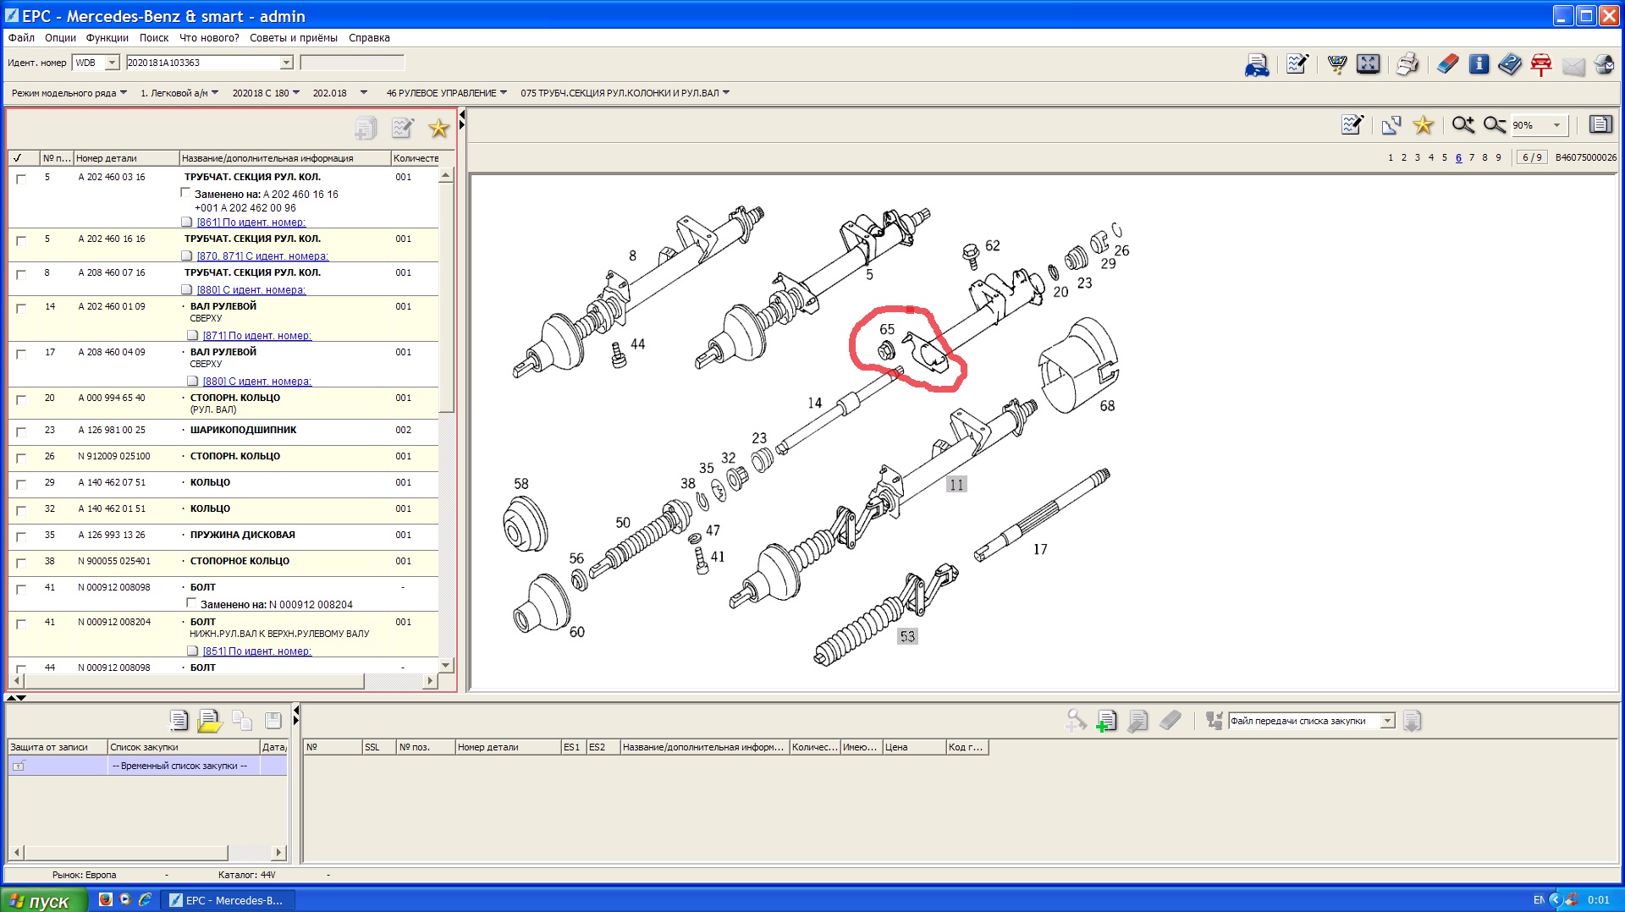Click the envelope mail icon

coord(1573,66)
